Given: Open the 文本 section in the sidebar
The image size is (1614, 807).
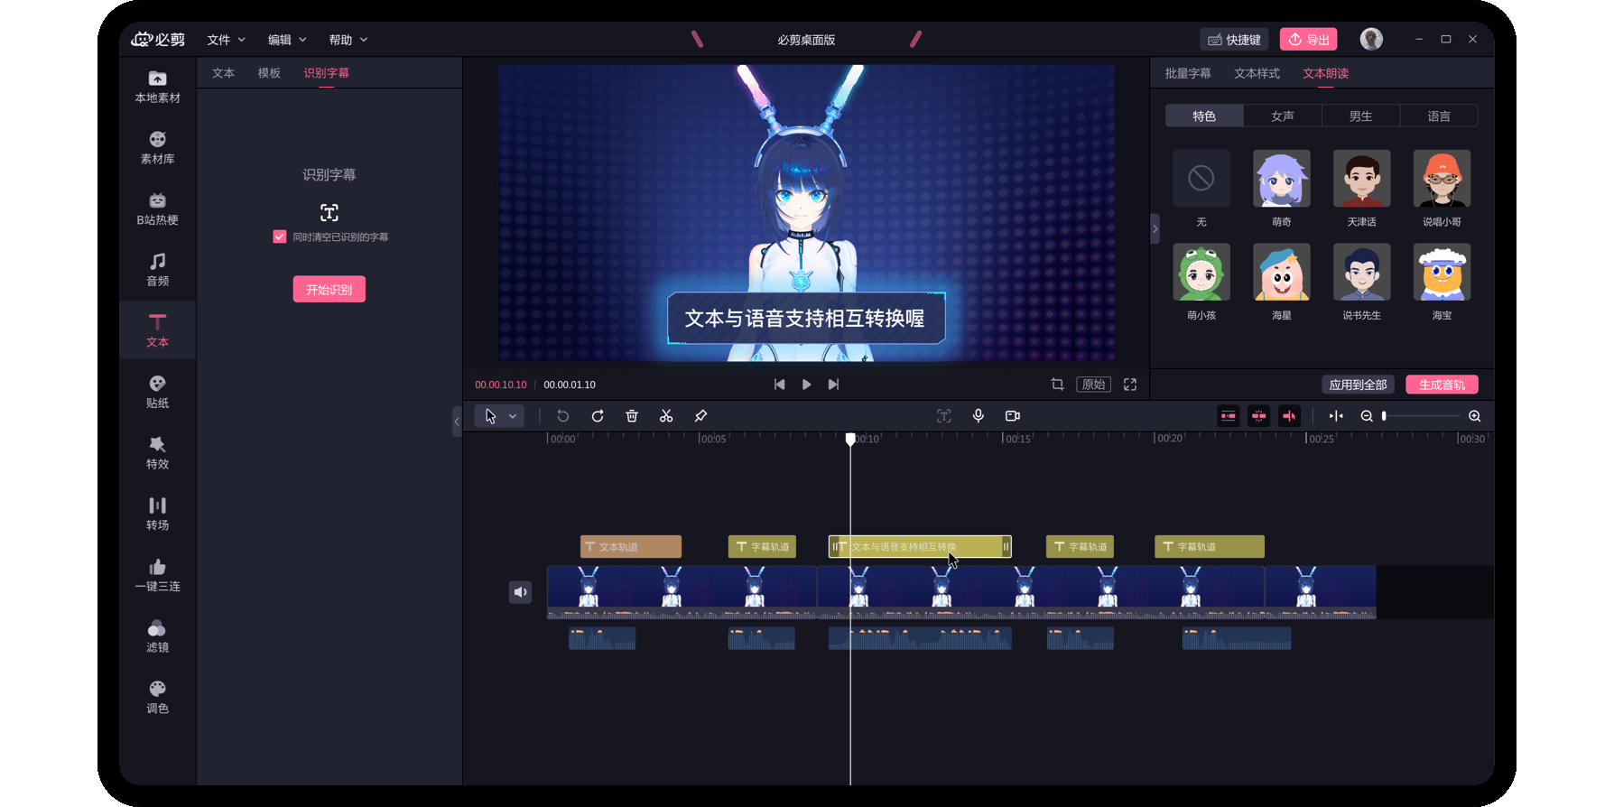Looking at the screenshot, I should click(x=157, y=330).
